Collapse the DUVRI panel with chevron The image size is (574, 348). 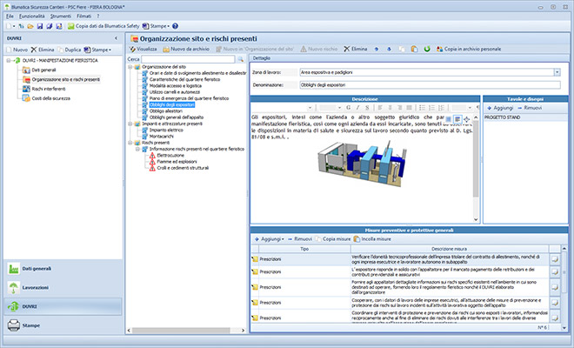click(x=116, y=39)
